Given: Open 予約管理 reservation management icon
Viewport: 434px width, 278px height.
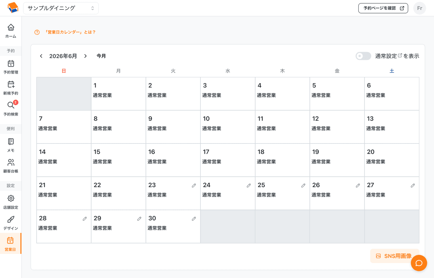Looking at the screenshot, I should [11, 63].
